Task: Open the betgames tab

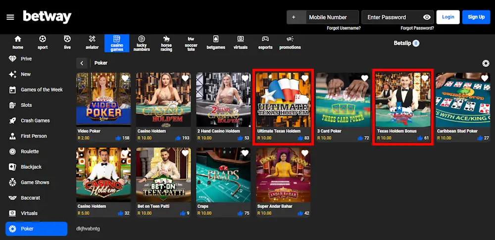Action: click(216, 43)
